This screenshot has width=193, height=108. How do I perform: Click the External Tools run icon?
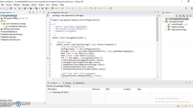(36, 8)
